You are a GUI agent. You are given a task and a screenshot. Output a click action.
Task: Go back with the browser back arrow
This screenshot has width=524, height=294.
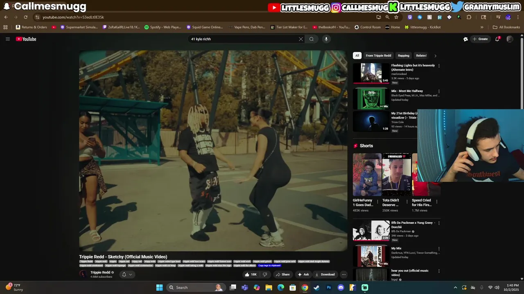point(6,17)
